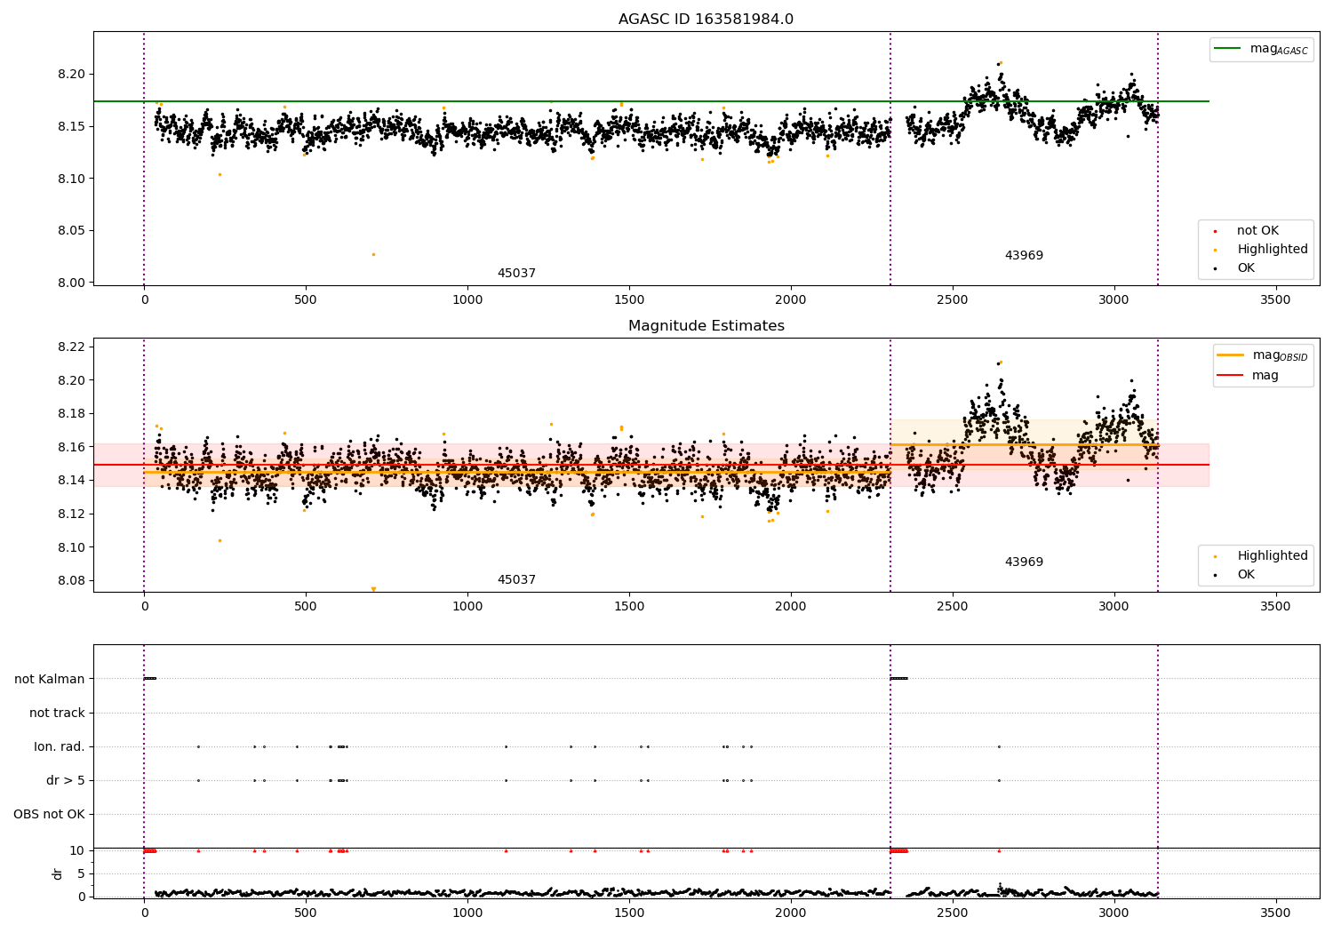
Task: Click x-tick 3500 under the top plot
Action: 1275,300
